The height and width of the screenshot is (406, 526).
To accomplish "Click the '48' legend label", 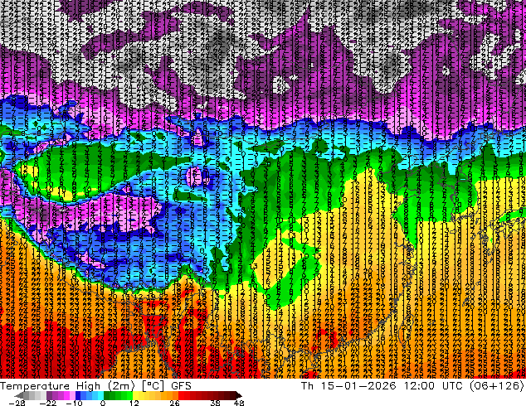I will 239,403.
